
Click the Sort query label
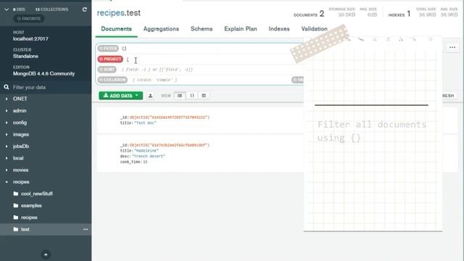(107, 70)
